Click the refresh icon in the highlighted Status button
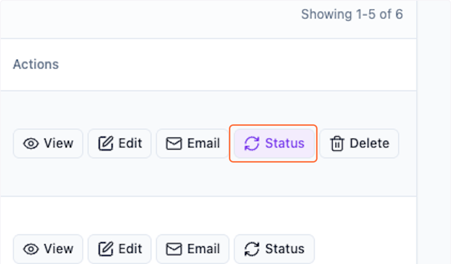The width and height of the screenshot is (451, 264). click(252, 143)
